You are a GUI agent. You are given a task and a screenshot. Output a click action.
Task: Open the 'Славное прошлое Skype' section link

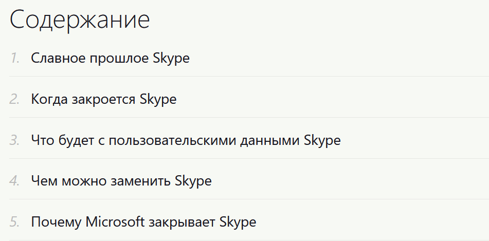pyautogui.click(x=110, y=58)
